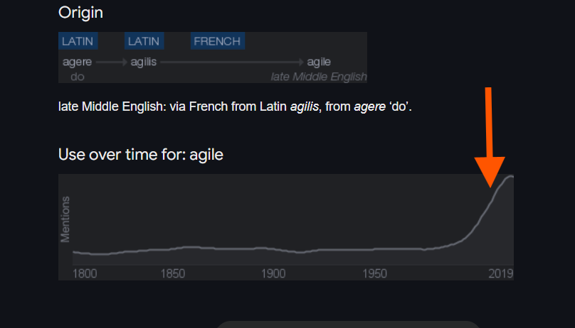
Task: Click the italic 'late Middle English' caption
Action: click(x=319, y=76)
